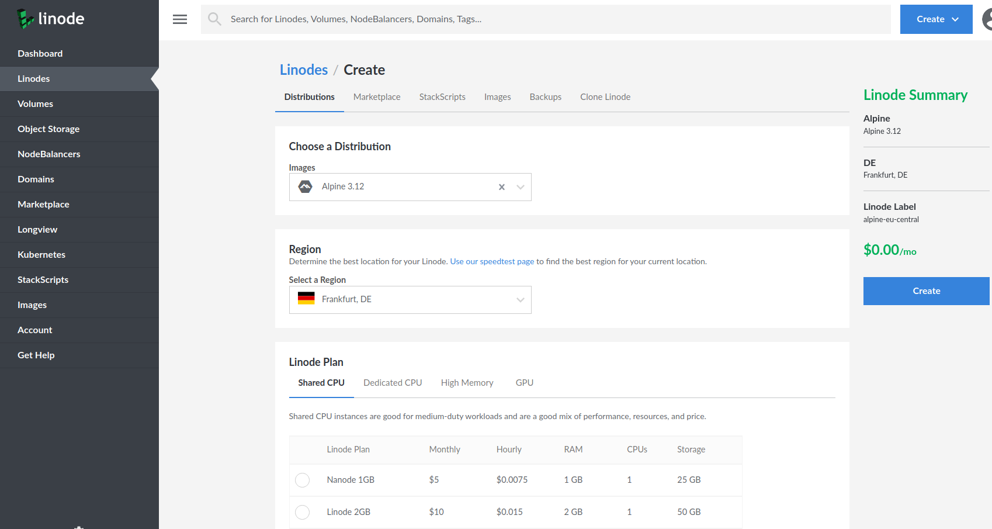992x529 pixels.
Task: Click the Storage column header
Action: coord(691,450)
